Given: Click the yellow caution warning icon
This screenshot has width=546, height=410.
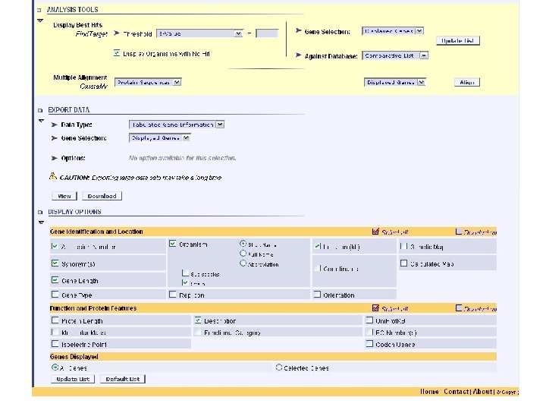Looking at the screenshot, I should (53, 176).
